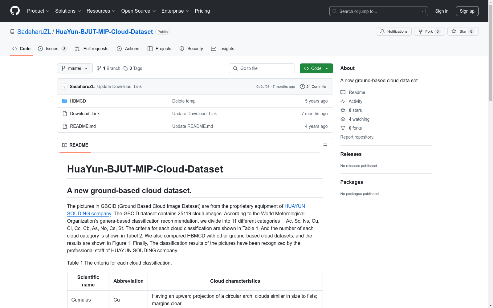The width and height of the screenshot is (493, 308).
Task: Click 'Update README.md' commit message
Action: click(x=193, y=126)
